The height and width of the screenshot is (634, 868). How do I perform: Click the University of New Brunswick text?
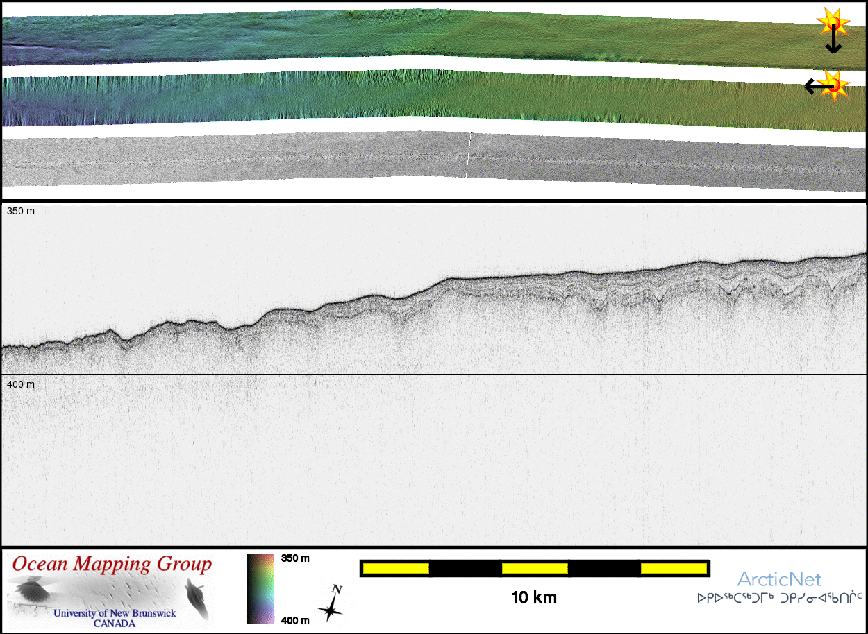pos(115,613)
